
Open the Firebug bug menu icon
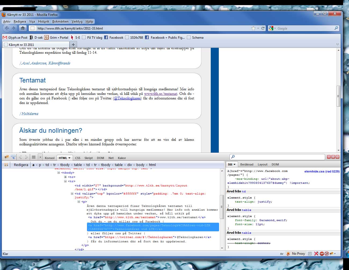(x=6, y=157)
